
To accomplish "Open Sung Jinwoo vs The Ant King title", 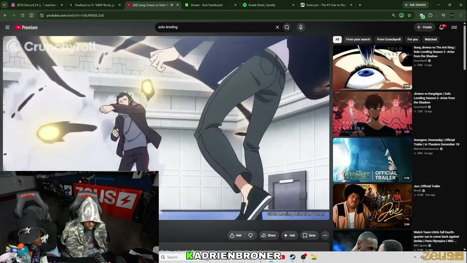I will pyautogui.click(x=435, y=52).
